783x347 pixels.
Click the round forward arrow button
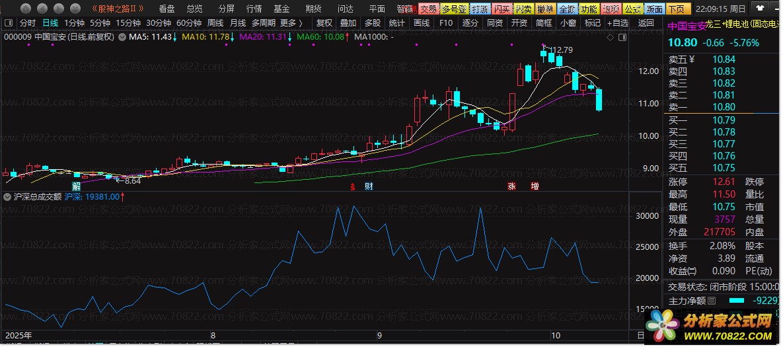coord(59,9)
